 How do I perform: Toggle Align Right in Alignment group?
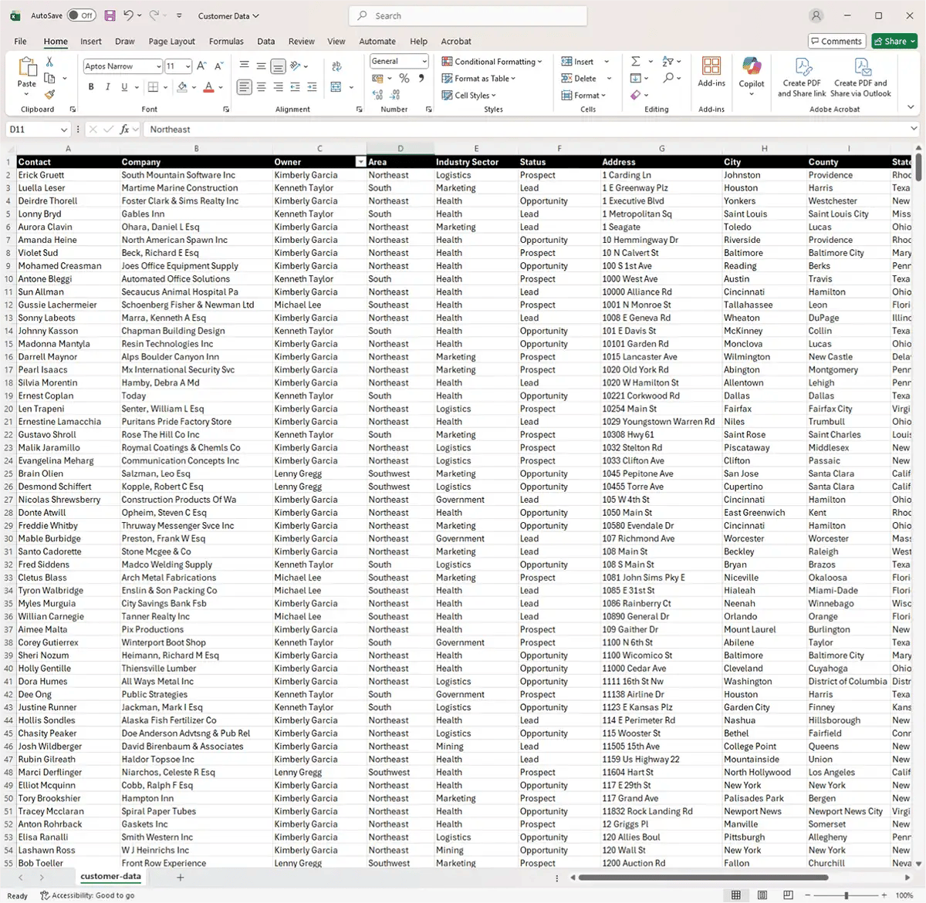279,87
